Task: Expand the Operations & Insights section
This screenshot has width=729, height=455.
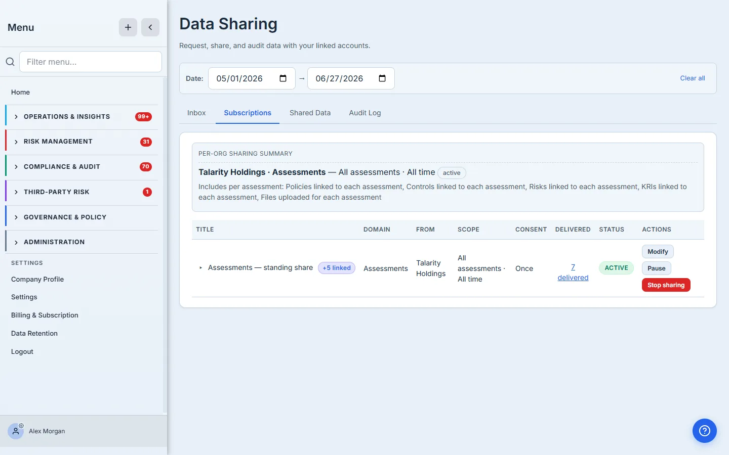Action: pyautogui.click(x=82, y=117)
